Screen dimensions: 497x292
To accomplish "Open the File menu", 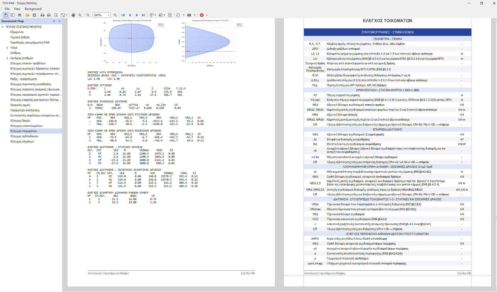I will pyautogui.click(x=7, y=9).
